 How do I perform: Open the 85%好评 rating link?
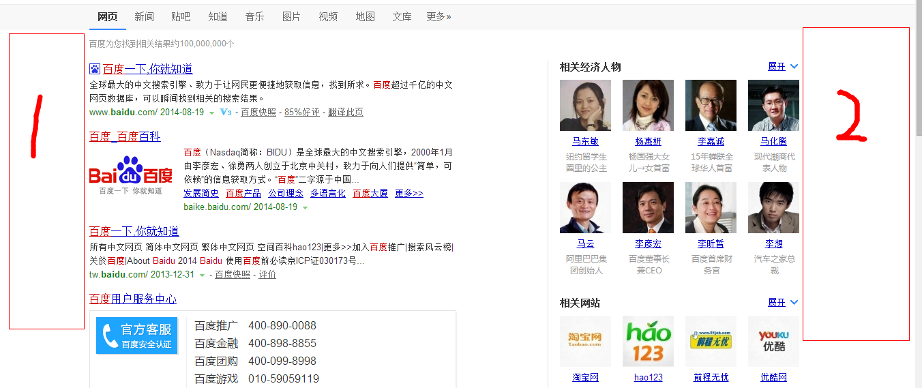click(x=302, y=113)
